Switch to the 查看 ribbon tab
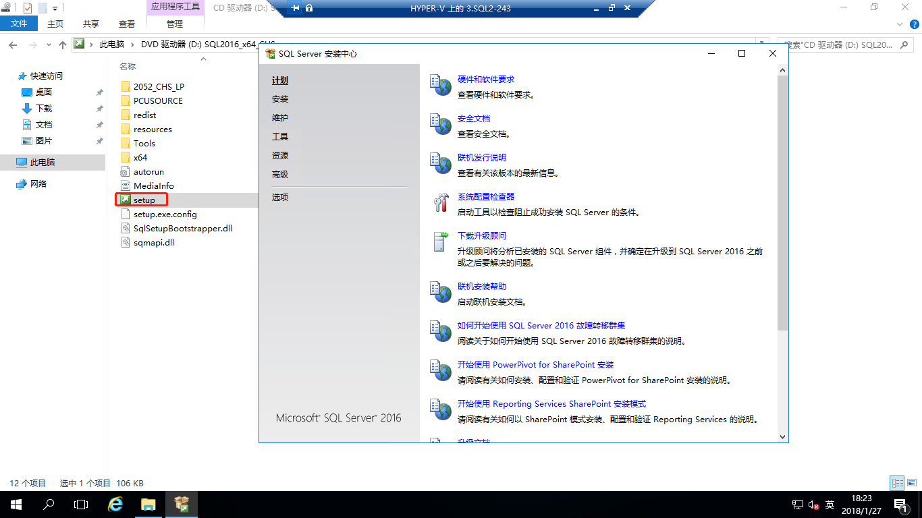The height and width of the screenshot is (518, 922). click(127, 24)
